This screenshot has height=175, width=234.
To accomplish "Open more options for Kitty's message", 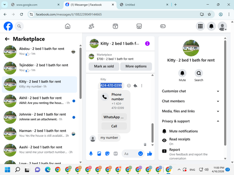I will pos(142,86).
